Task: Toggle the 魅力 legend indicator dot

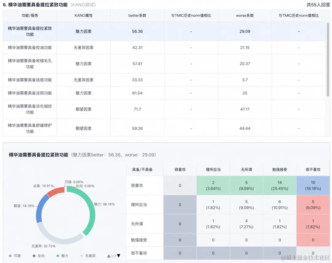Action: pyautogui.click(x=57, y=256)
